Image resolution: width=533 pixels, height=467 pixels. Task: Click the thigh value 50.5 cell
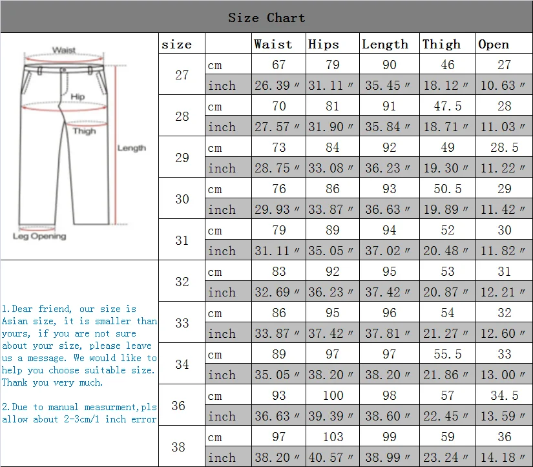(448, 189)
